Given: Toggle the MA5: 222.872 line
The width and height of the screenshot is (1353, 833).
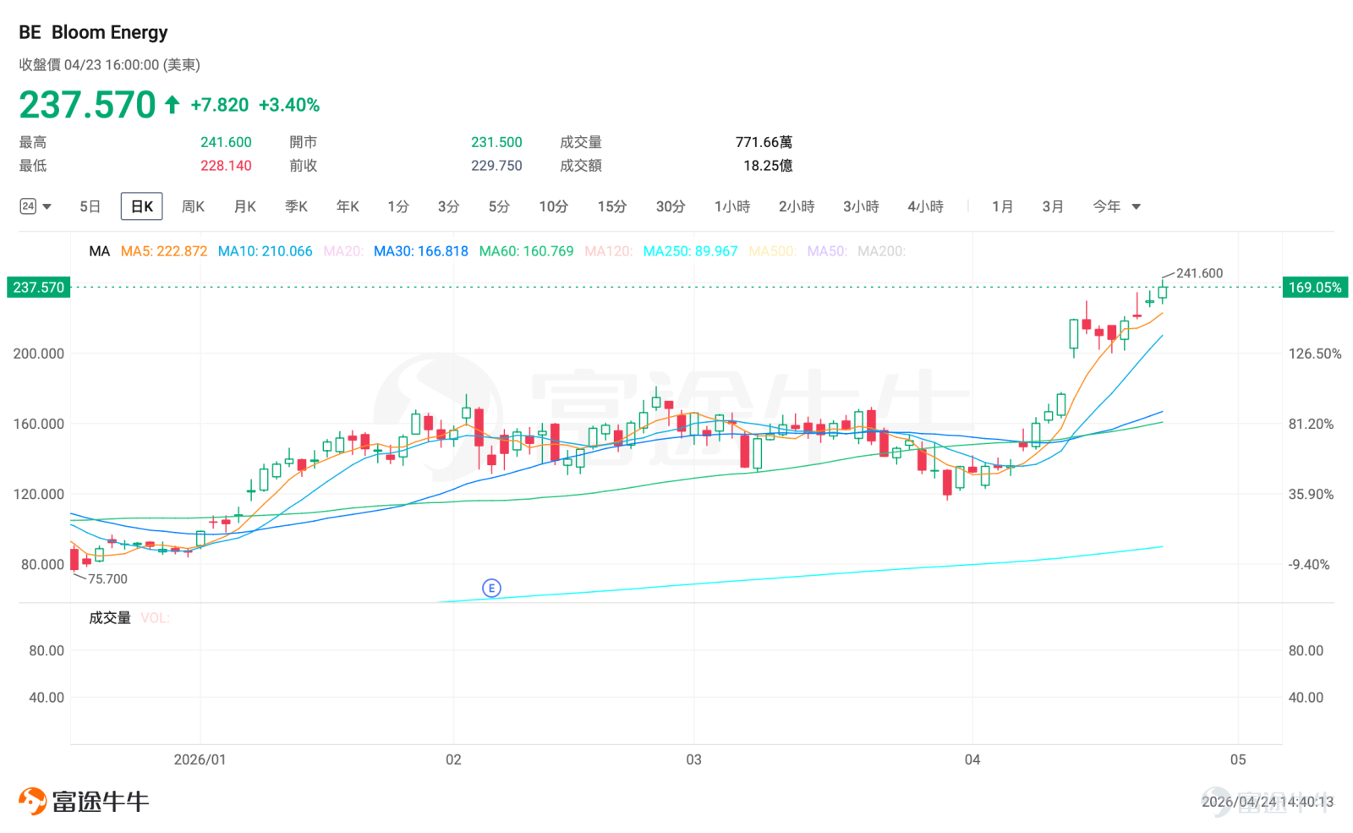Looking at the screenshot, I should point(164,251).
